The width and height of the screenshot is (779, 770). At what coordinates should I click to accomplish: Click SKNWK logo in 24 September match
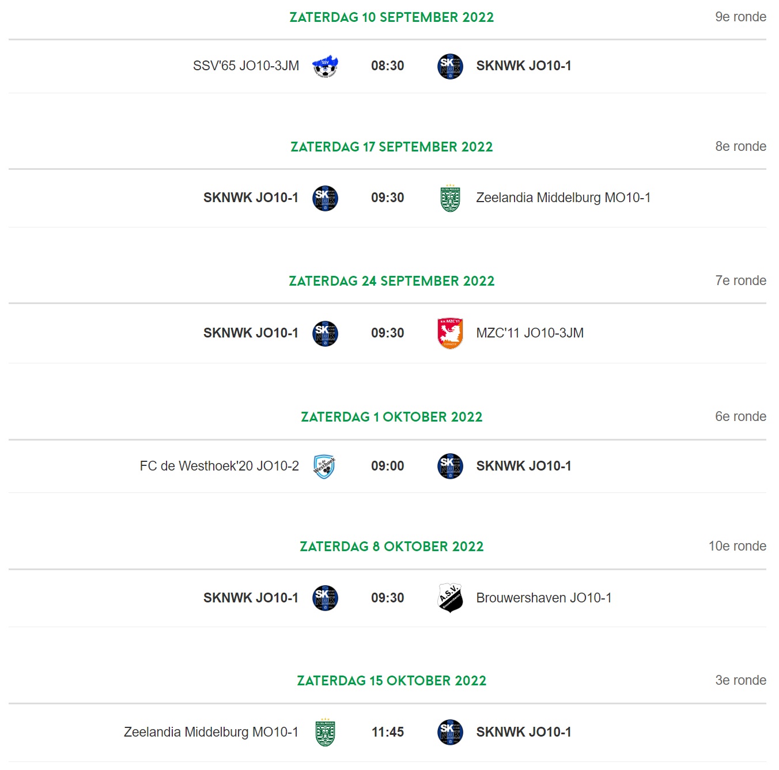coord(325,333)
